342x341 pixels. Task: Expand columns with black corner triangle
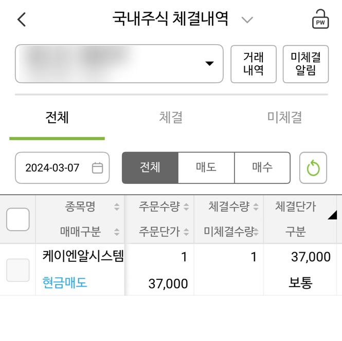tap(332, 215)
